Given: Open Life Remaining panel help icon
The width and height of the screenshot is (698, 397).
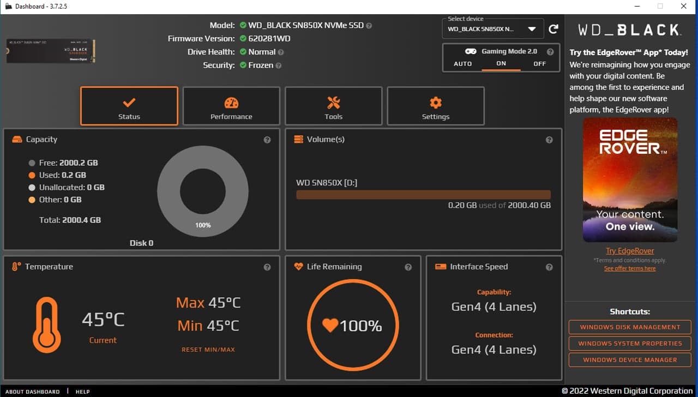Looking at the screenshot, I should (408, 267).
